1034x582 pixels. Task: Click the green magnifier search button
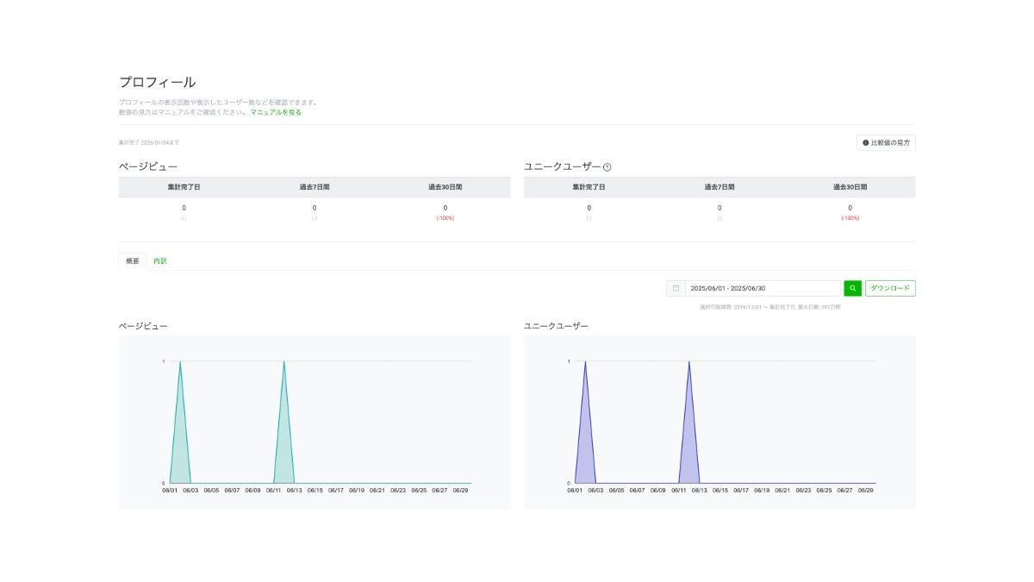[x=852, y=288]
